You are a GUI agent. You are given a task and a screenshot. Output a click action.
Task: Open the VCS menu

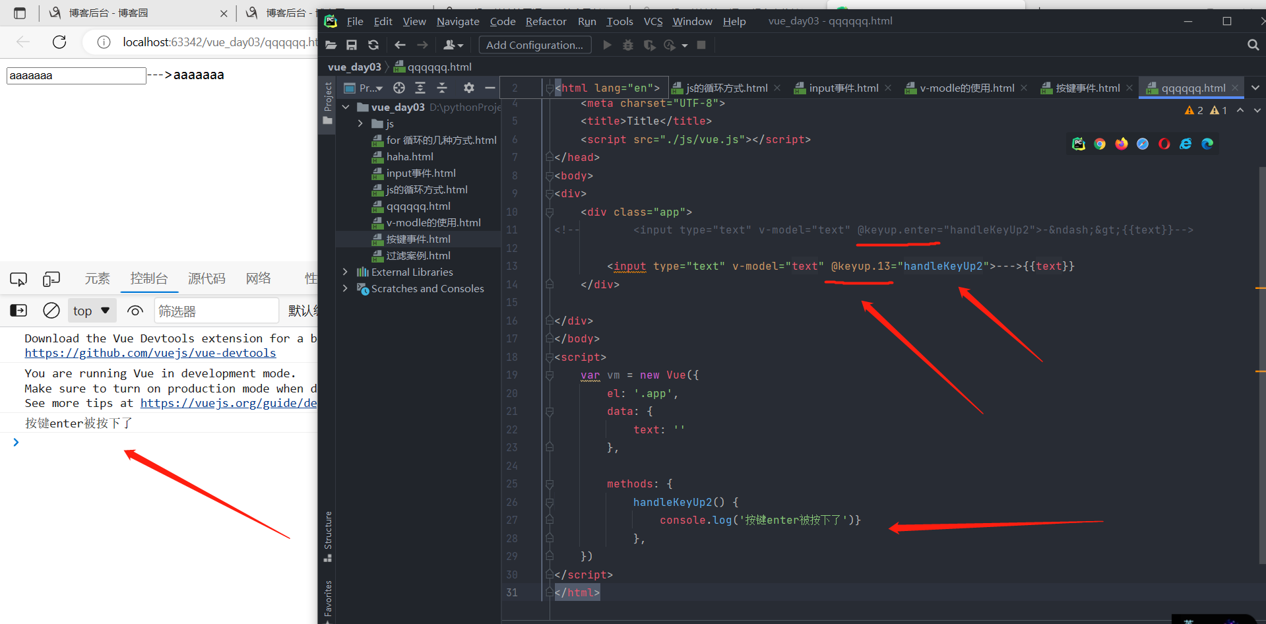[653, 21]
